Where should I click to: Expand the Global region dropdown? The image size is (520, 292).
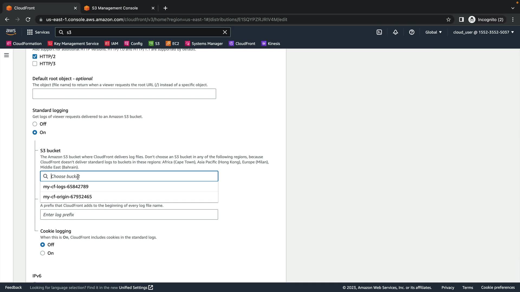pyautogui.click(x=433, y=32)
